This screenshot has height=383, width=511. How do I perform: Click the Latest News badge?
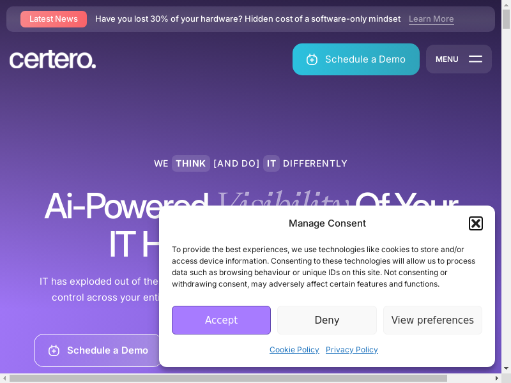click(54, 19)
